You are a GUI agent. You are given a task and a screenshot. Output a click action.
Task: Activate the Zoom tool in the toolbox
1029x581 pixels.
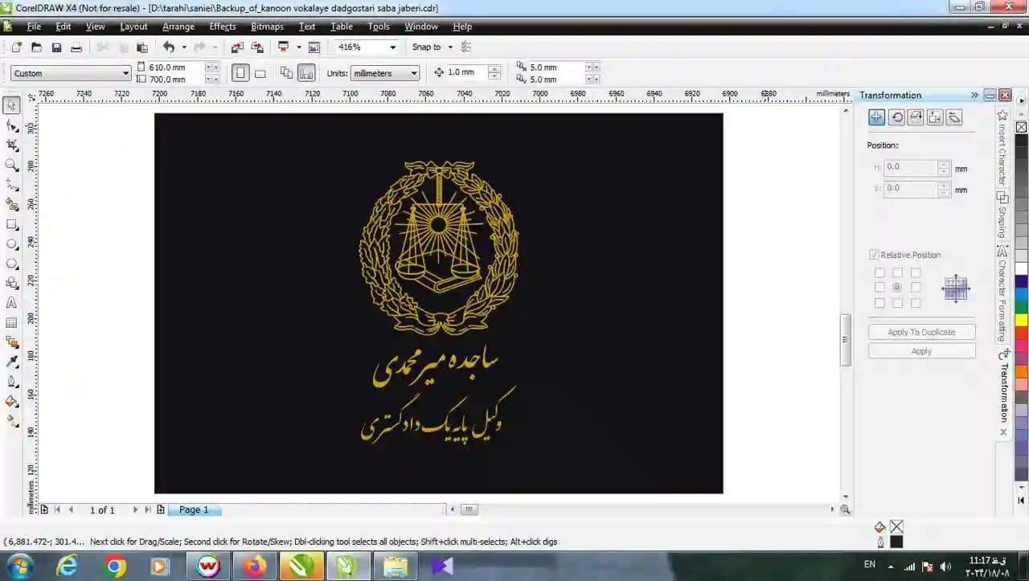click(11, 166)
